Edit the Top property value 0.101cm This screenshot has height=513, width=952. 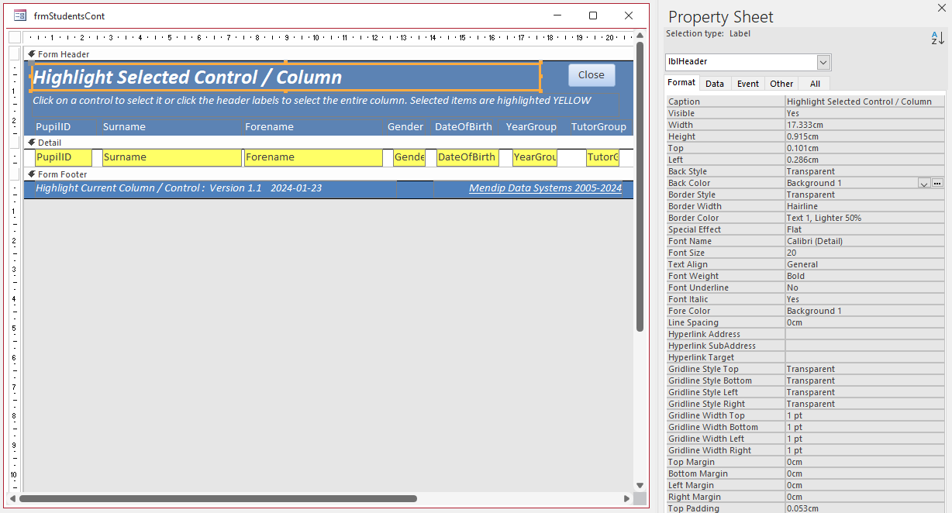tap(864, 148)
